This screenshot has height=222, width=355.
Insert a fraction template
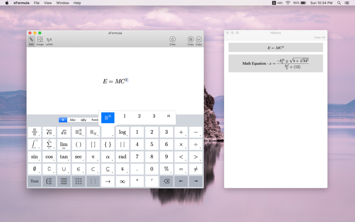coord(35,132)
